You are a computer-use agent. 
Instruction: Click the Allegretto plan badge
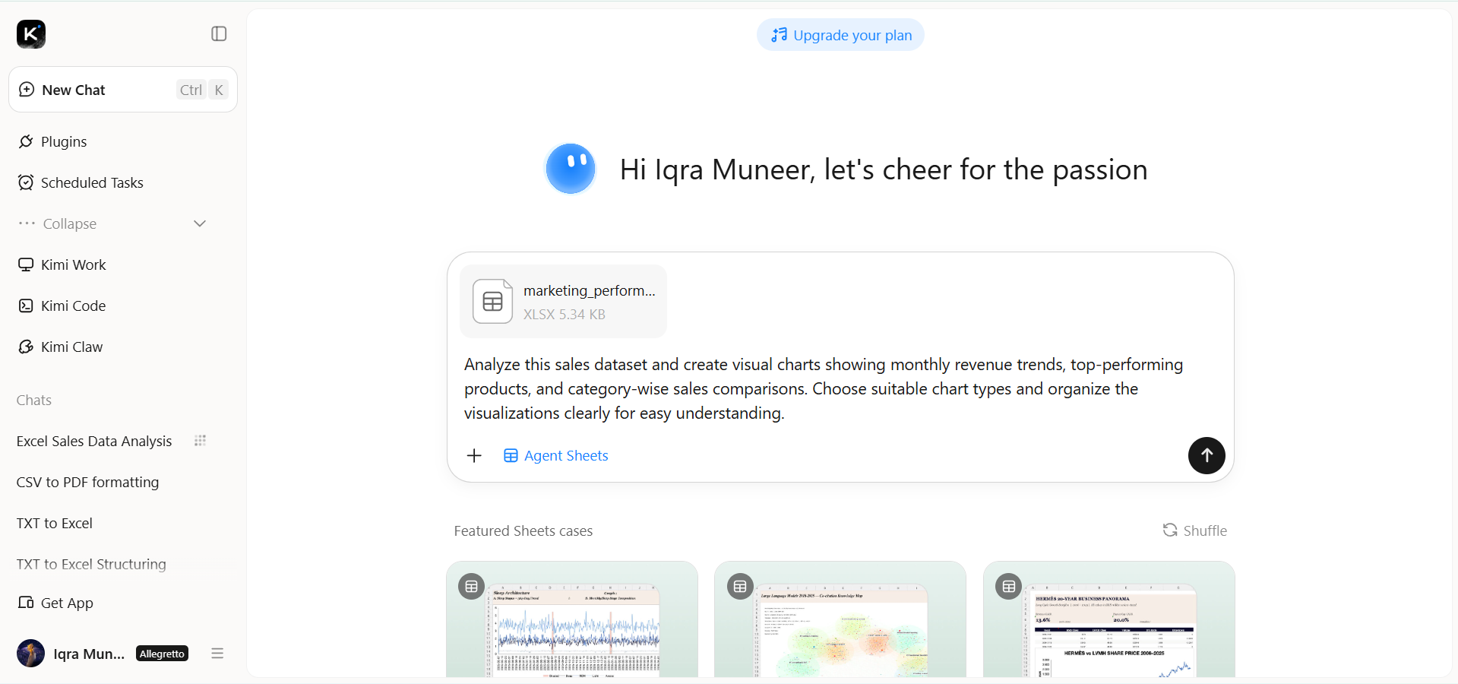point(162,654)
